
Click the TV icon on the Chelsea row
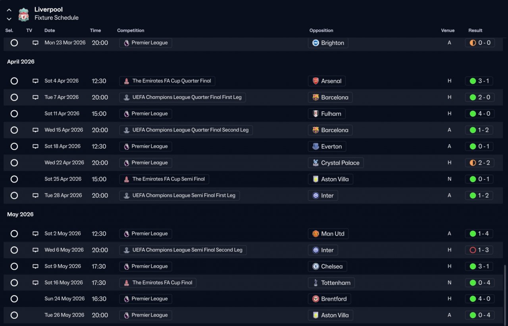coord(35,267)
